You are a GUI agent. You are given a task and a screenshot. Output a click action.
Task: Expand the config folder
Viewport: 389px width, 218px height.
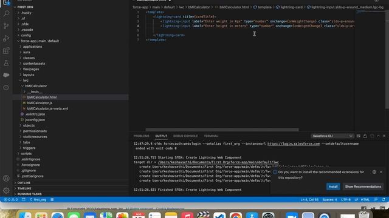pos(26,35)
